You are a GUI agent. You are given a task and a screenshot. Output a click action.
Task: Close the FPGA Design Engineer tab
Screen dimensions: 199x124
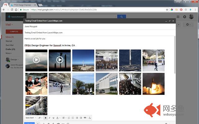(x=35, y=5)
